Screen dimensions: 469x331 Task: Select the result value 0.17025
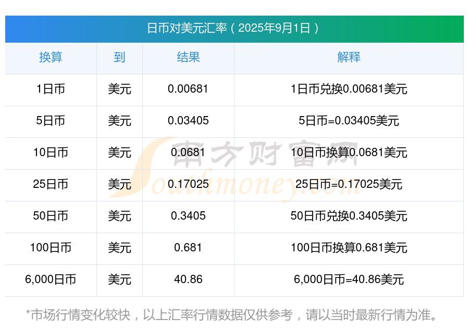pyautogui.click(x=188, y=184)
